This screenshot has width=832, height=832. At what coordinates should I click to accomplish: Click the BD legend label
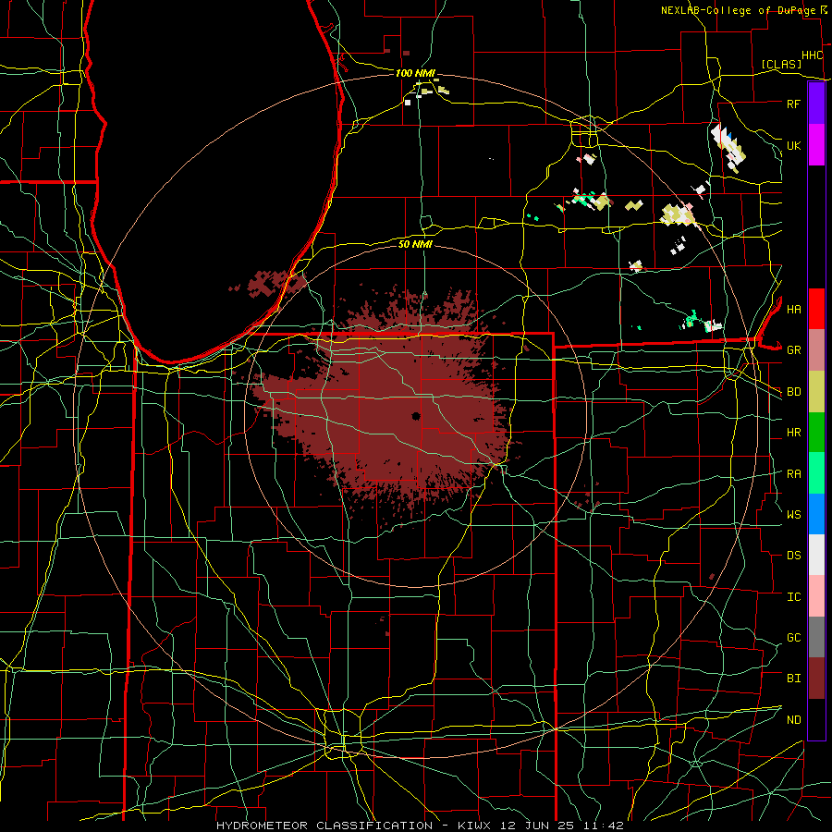(794, 392)
